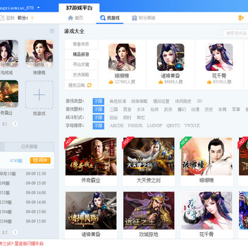Expand the account name dropdown arrow

point(39,8)
